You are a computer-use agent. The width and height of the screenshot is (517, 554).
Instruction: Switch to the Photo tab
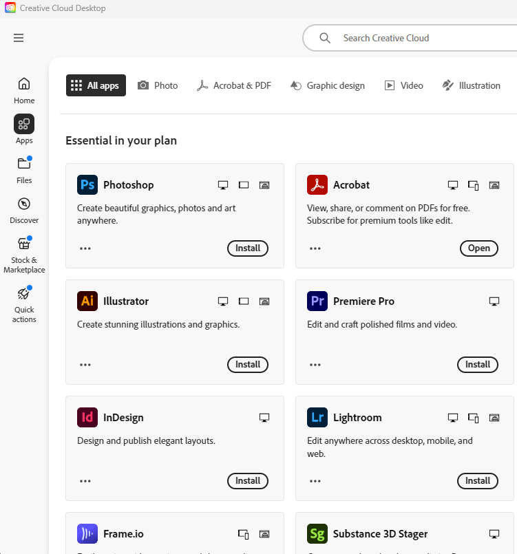[x=158, y=85]
